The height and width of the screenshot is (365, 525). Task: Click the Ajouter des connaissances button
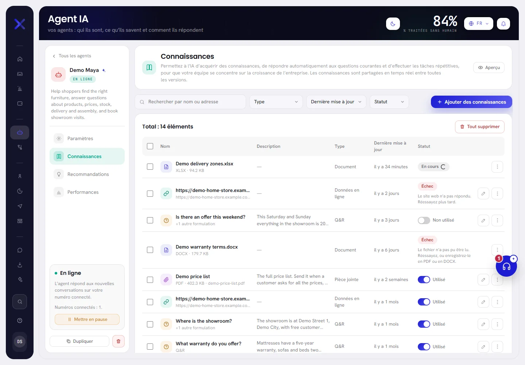point(471,102)
